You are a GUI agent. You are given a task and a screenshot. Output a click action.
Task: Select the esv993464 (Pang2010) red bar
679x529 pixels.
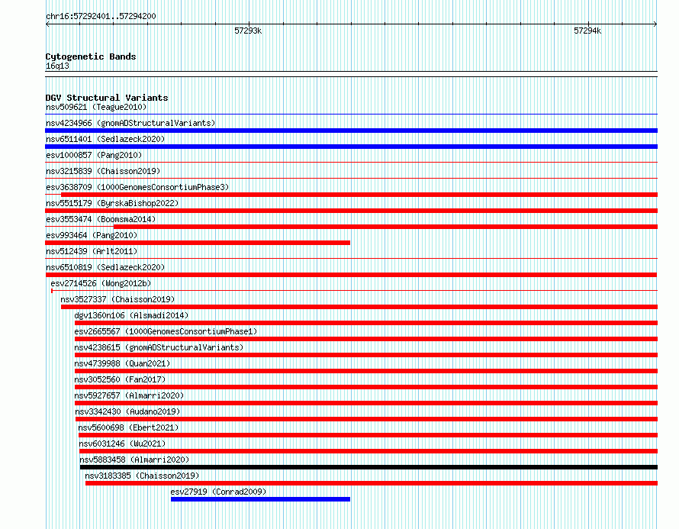pyautogui.click(x=198, y=243)
